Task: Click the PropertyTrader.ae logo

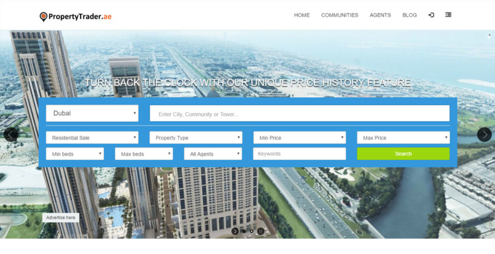Action: pyautogui.click(x=75, y=17)
